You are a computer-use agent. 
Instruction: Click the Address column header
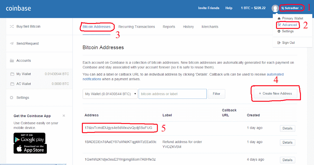[x=92, y=115]
